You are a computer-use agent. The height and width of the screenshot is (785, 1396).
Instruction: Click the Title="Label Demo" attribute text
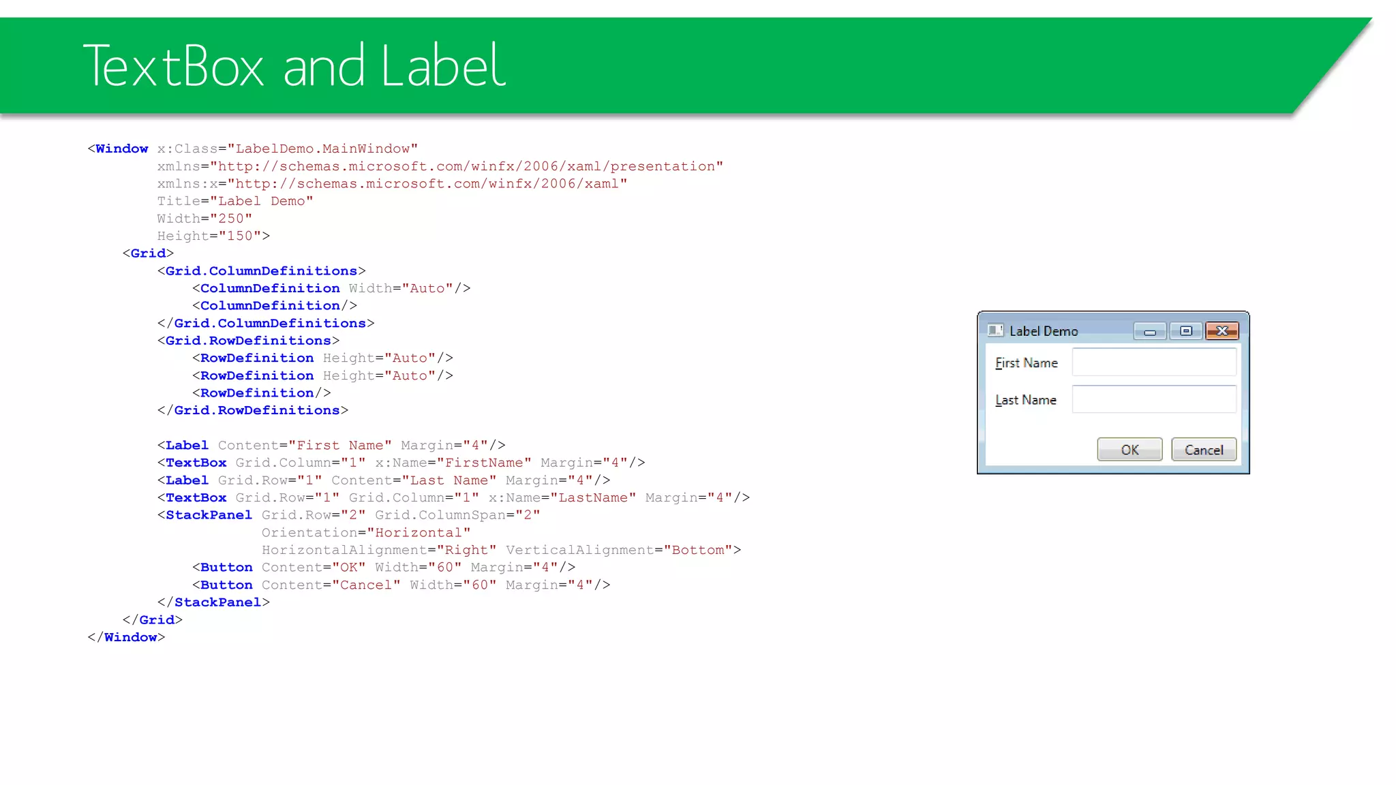click(x=235, y=201)
